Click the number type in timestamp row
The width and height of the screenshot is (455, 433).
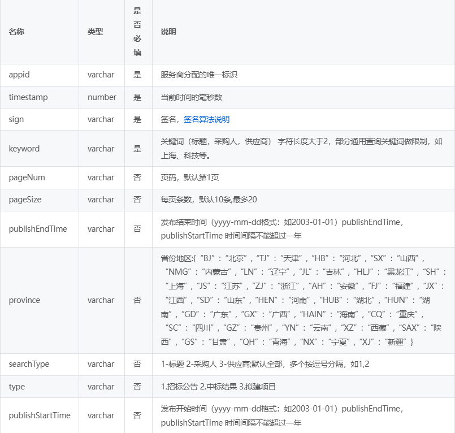coord(102,97)
